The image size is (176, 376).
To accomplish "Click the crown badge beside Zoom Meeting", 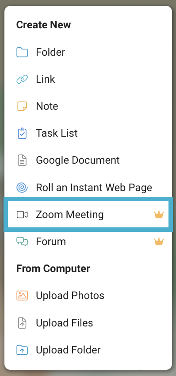I will click(x=159, y=215).
